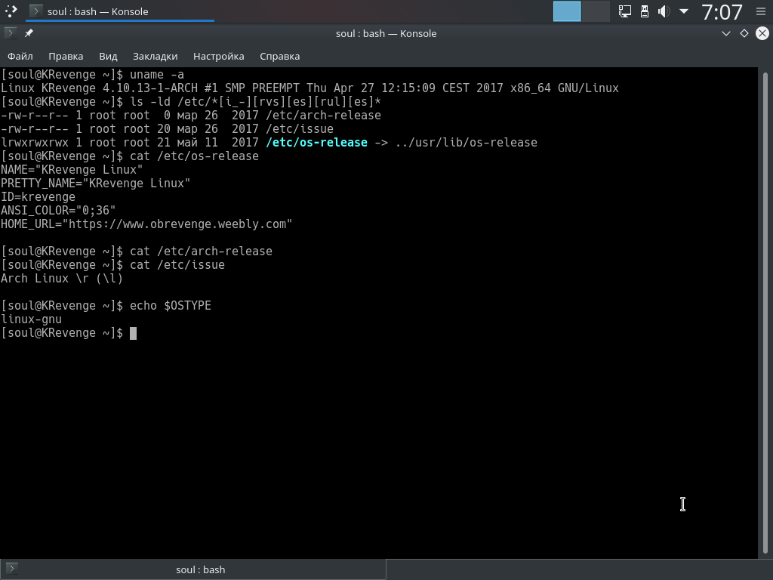Click the /etc/arch-release listing row

pos(191,116)
